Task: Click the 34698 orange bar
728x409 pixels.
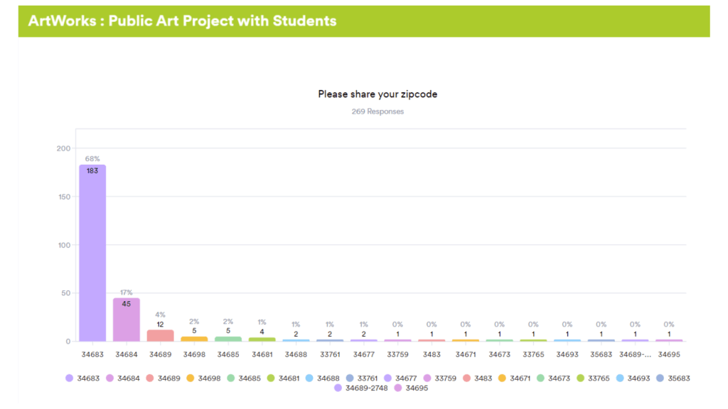Action: (194, 339)
